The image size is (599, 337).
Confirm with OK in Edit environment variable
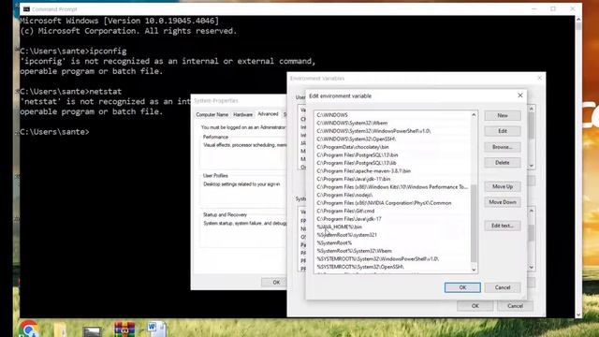pos(462,287)
